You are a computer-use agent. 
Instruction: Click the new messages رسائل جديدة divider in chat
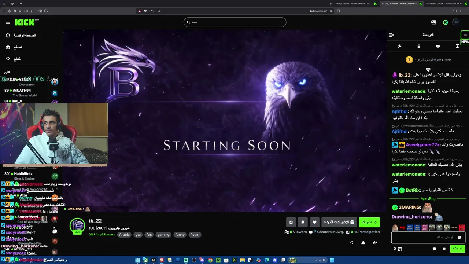tap(428, 198)
